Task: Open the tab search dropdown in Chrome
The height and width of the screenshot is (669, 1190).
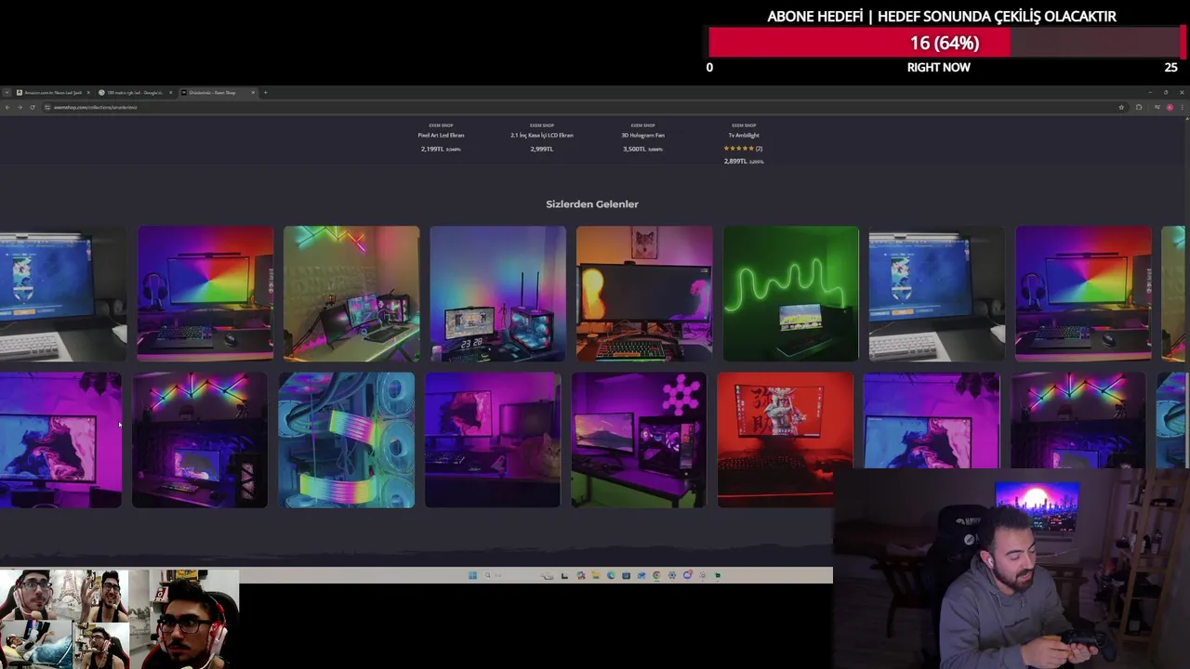Action: click(7, 92)
